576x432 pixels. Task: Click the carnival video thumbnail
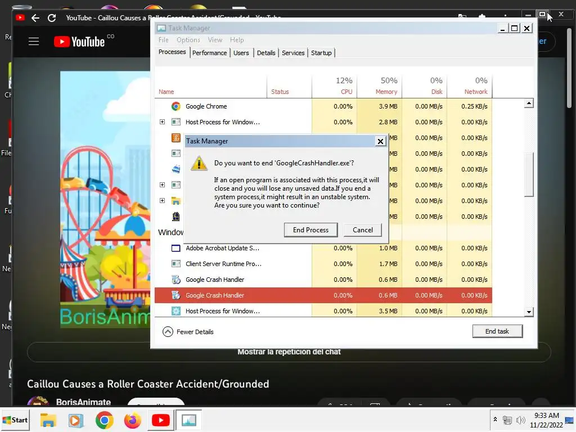(105, 200)
